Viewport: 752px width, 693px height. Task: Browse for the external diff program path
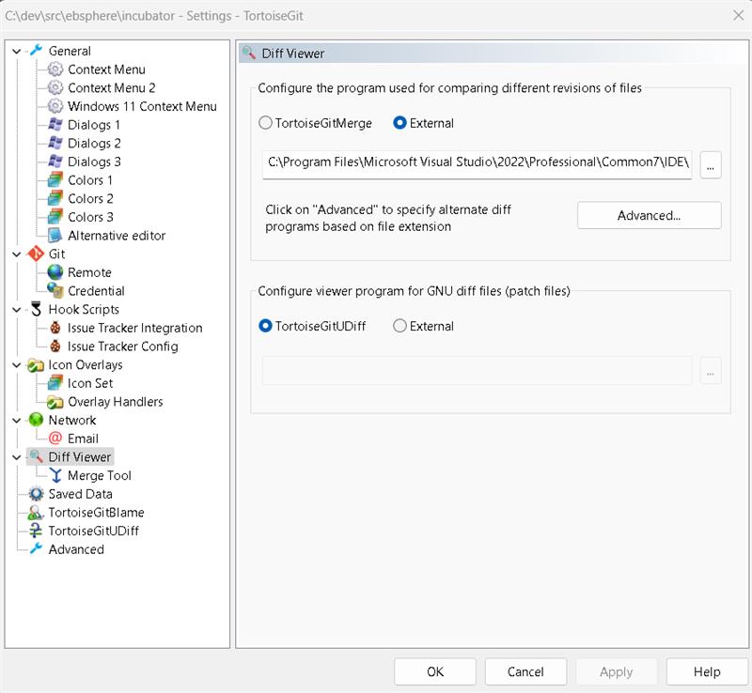[711, 165]
